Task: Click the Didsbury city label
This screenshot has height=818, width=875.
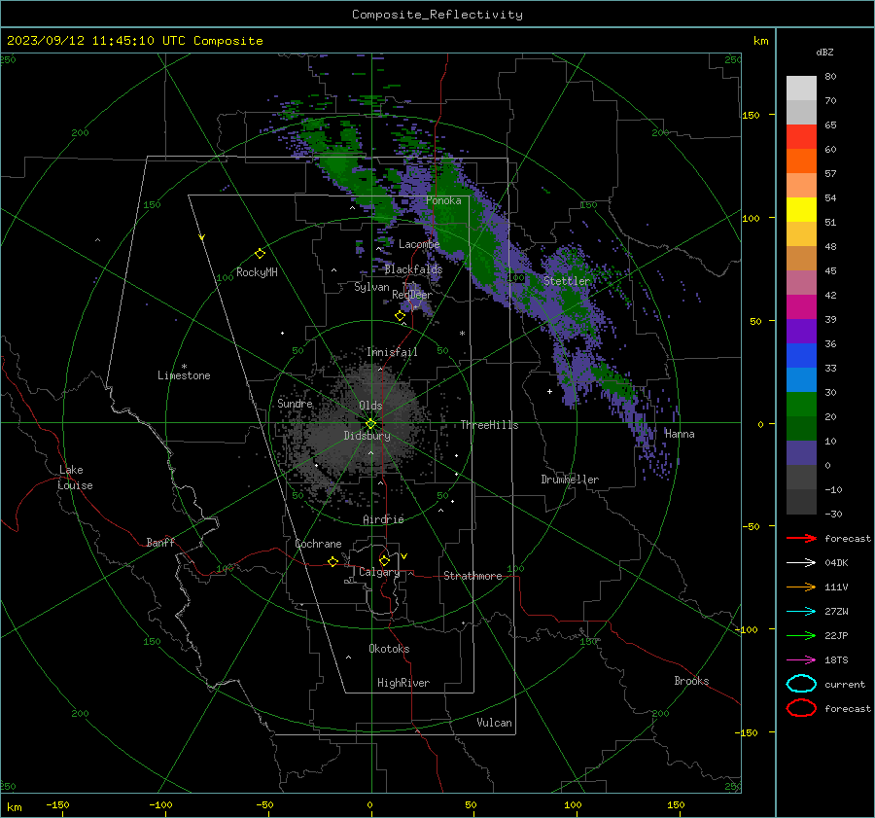Action: (x=367, y=436)
